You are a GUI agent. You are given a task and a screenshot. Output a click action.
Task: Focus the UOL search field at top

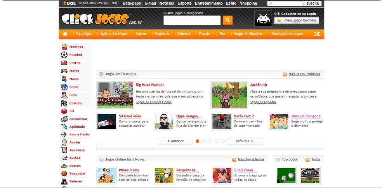click(285, 3)
